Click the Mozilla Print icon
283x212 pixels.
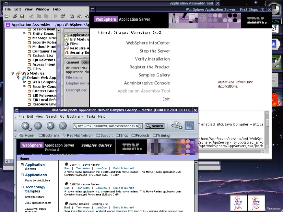(x=175, y=125)
